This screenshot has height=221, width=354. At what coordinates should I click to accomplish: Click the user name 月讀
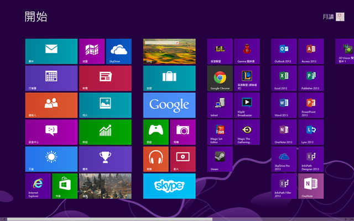pos(328,17)
